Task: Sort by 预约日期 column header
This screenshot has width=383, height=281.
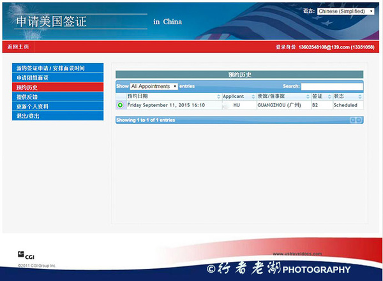Action: pyautogui.click(x=174, y=96)
